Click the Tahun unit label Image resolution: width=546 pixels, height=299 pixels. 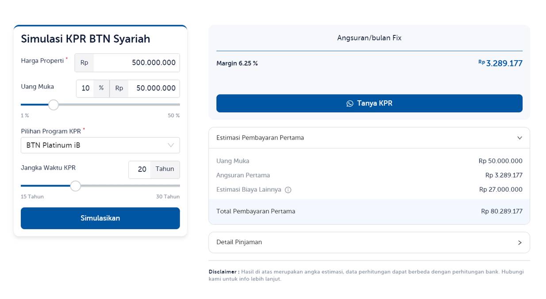click(165, 169)
